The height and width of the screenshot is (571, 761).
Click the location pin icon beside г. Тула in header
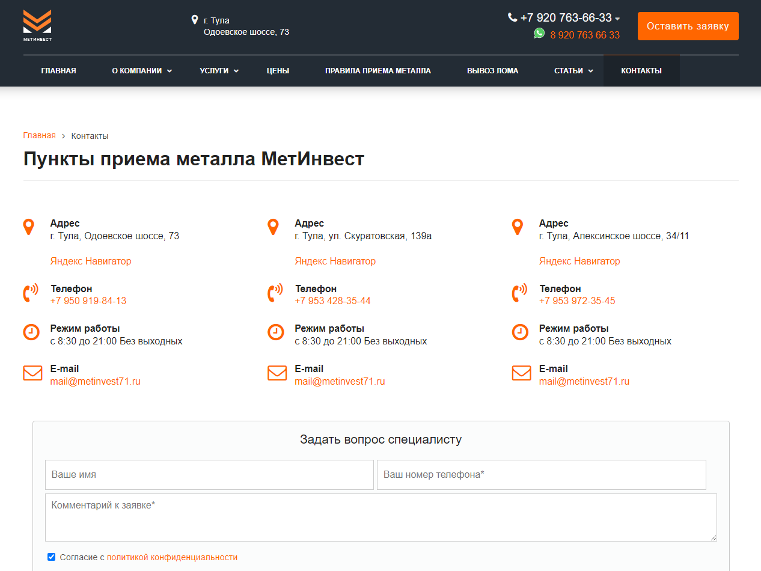195,20
